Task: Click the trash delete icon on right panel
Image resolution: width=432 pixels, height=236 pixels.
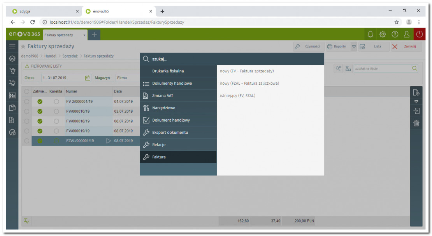Action: point(416,124)
